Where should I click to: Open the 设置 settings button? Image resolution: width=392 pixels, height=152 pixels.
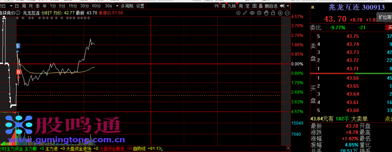point(140,6)
